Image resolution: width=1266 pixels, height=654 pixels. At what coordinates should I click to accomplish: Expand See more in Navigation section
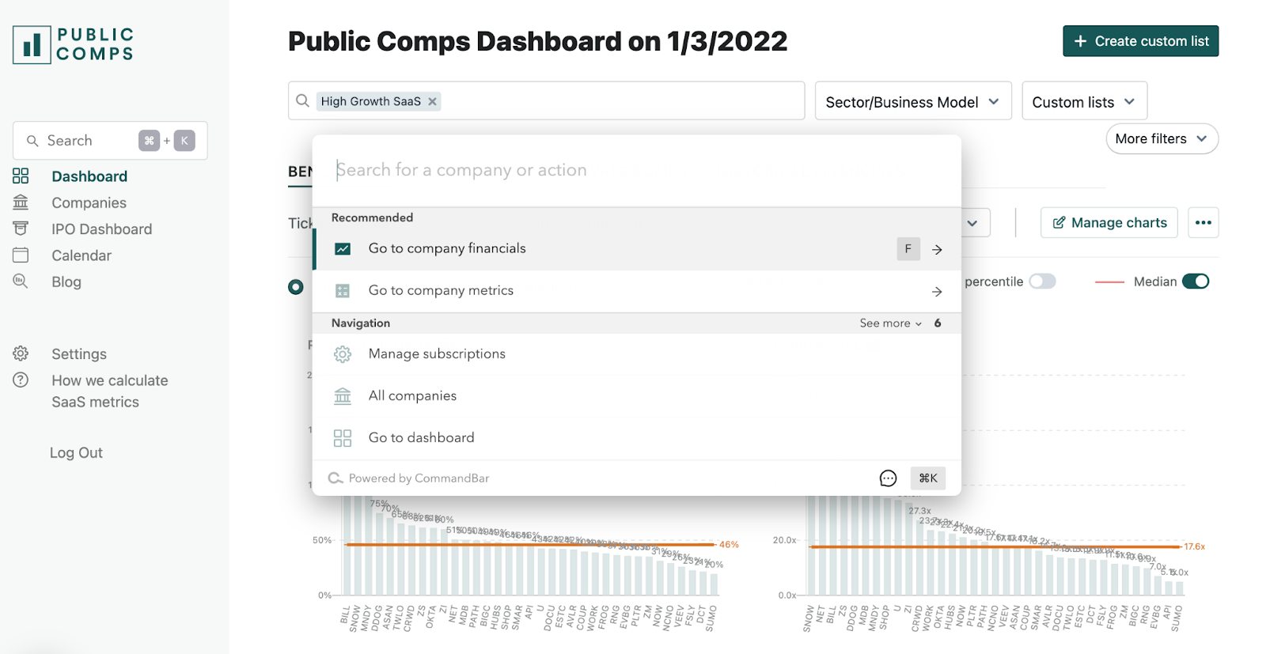(x=891, y=323)
